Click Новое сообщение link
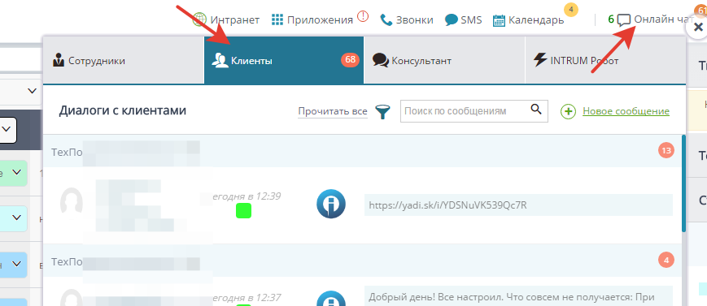This screenshot has height=306, width=707. [x=626, y=111]
